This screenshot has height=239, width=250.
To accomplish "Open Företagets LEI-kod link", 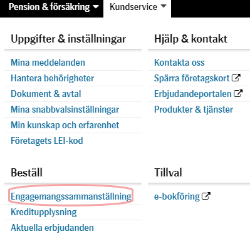I will tap(47, 141).
